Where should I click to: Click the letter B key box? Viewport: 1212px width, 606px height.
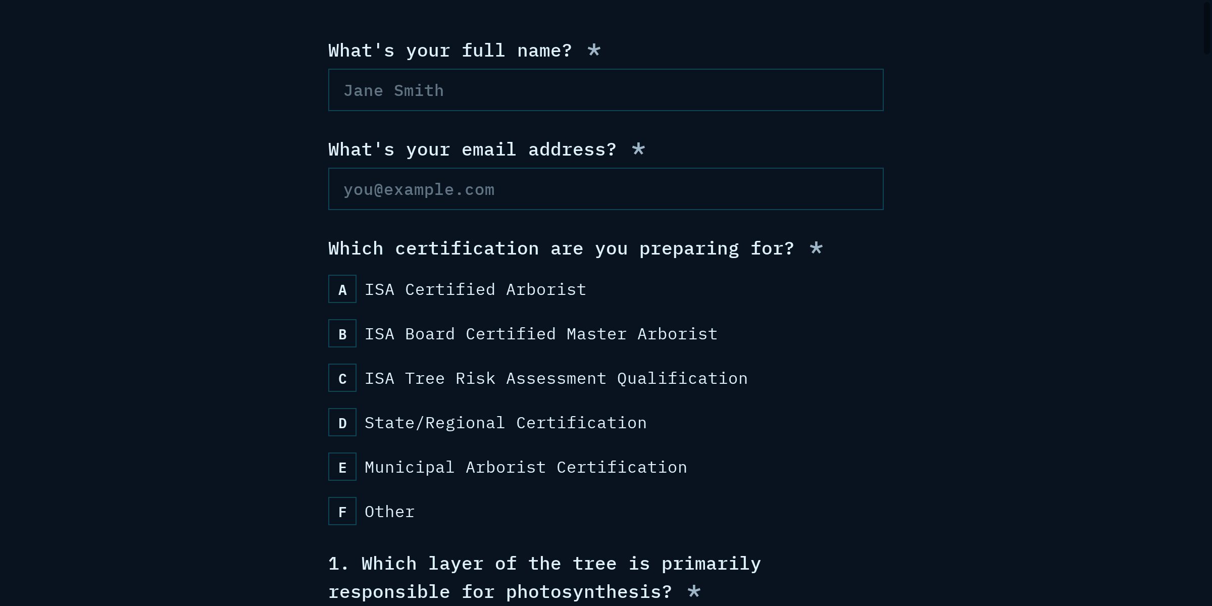coord(342,334)
